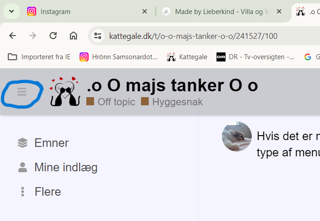Switch to Made by Lieberkind tab
Viewport: 320px width, 221px height.
(216, 12)
